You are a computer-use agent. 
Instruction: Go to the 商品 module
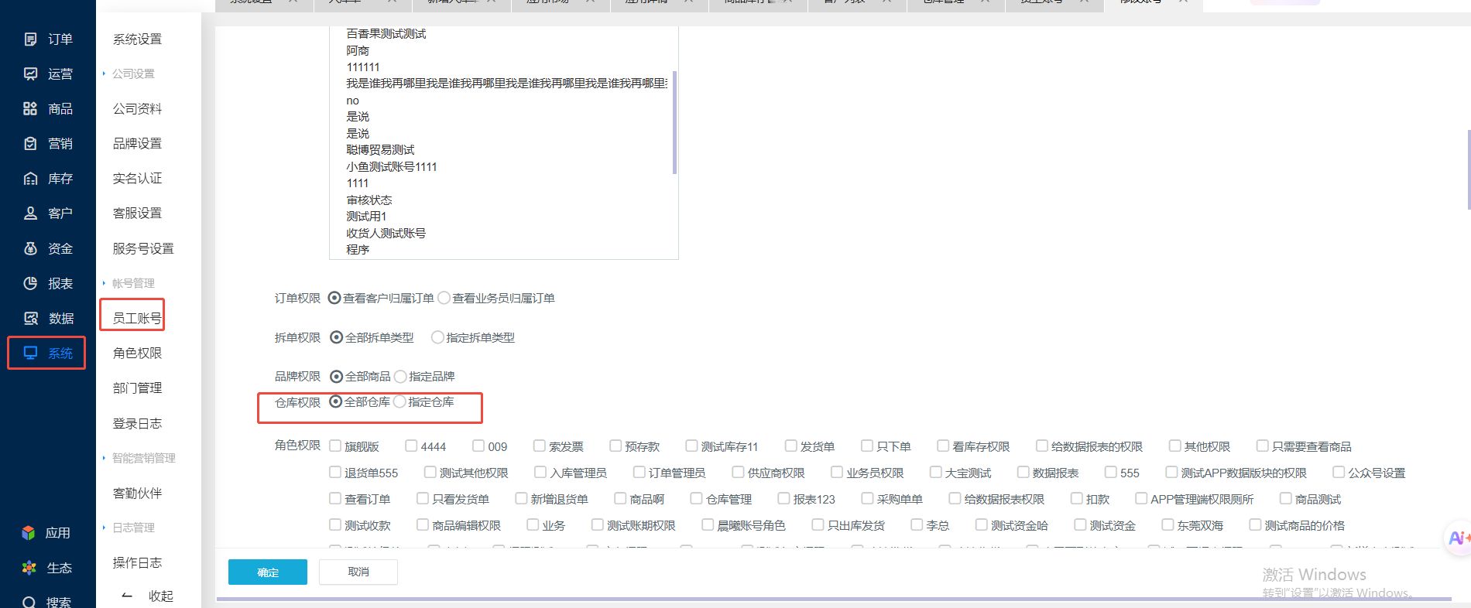pyautogui.click(x=48, y=109)
